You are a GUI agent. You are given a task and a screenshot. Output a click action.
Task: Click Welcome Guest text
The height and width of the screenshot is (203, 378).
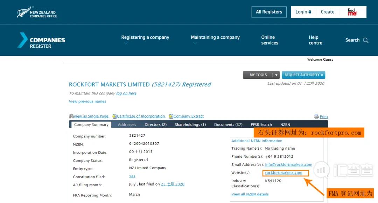(320, 60)
